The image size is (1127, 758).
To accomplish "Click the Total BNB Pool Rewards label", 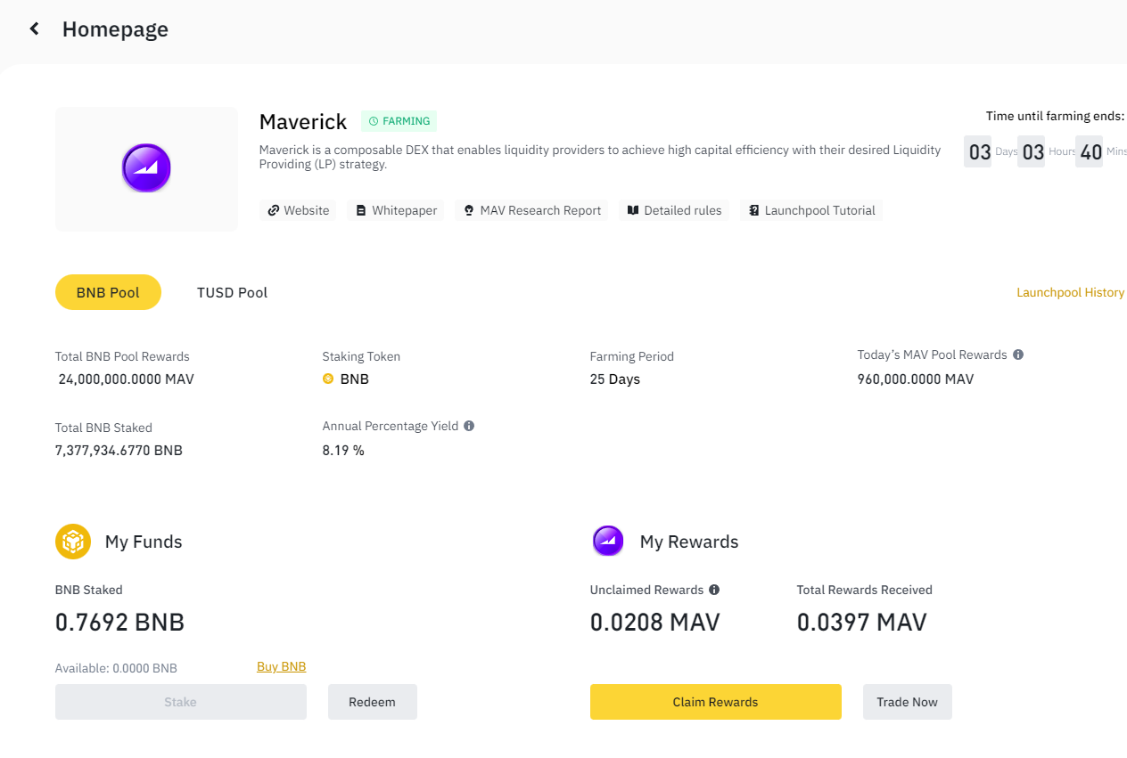I will (122, 356).
